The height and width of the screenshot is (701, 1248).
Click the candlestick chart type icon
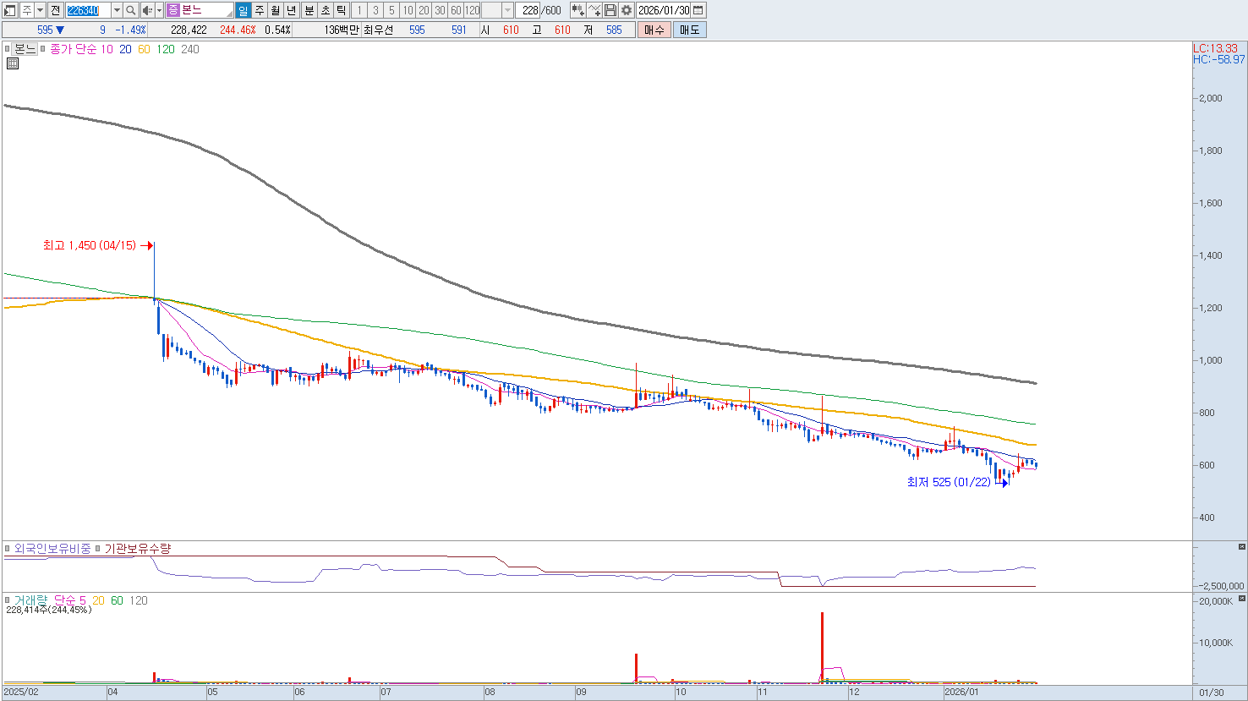pos(578,10)
